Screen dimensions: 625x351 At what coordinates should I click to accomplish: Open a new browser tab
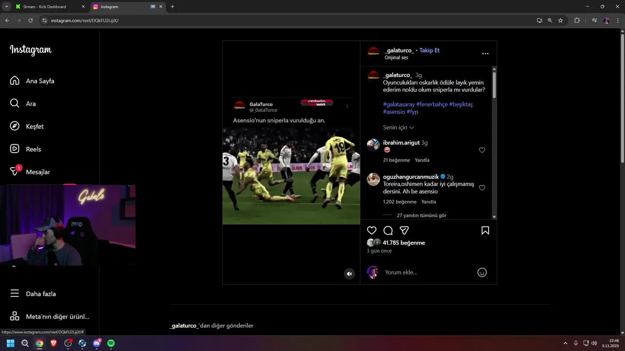click(x=172, y=7)
